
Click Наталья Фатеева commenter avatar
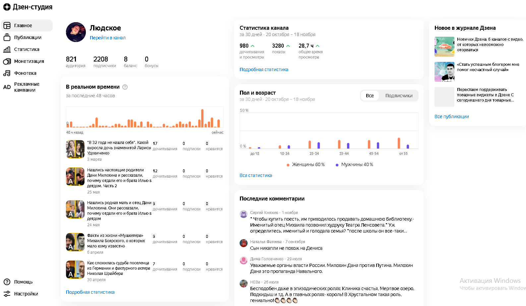coord(244,243)
